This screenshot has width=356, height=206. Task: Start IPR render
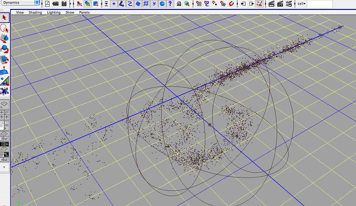[x=280, y=4]
